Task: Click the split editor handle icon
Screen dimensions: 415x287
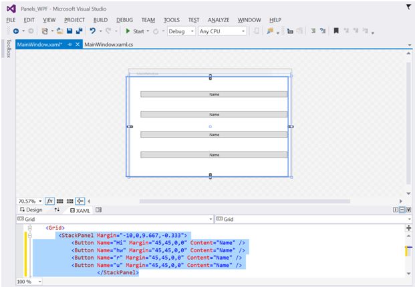Action: pos(408,228)
